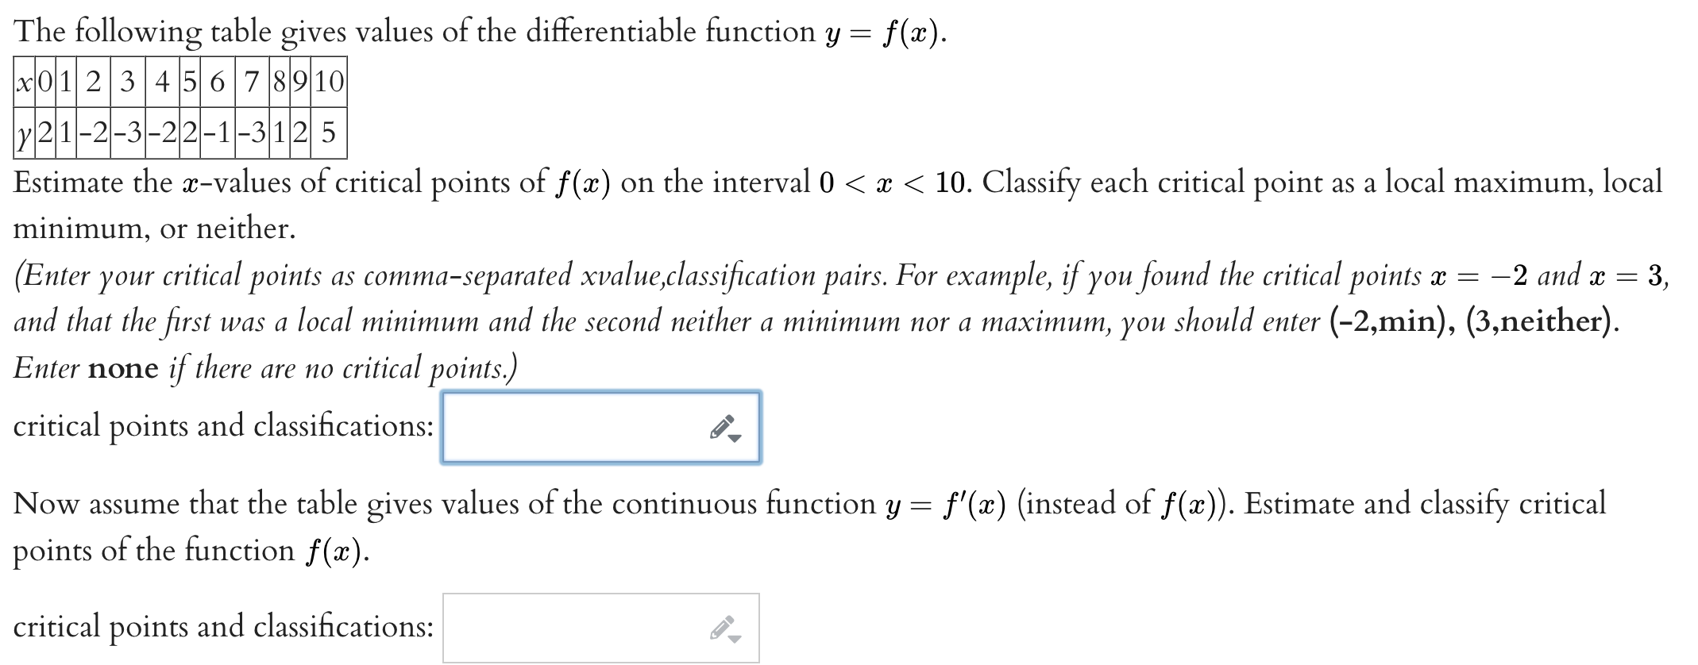
Task: Select the edit icon beside the first classification field
Action: click(x=722, y=425)
